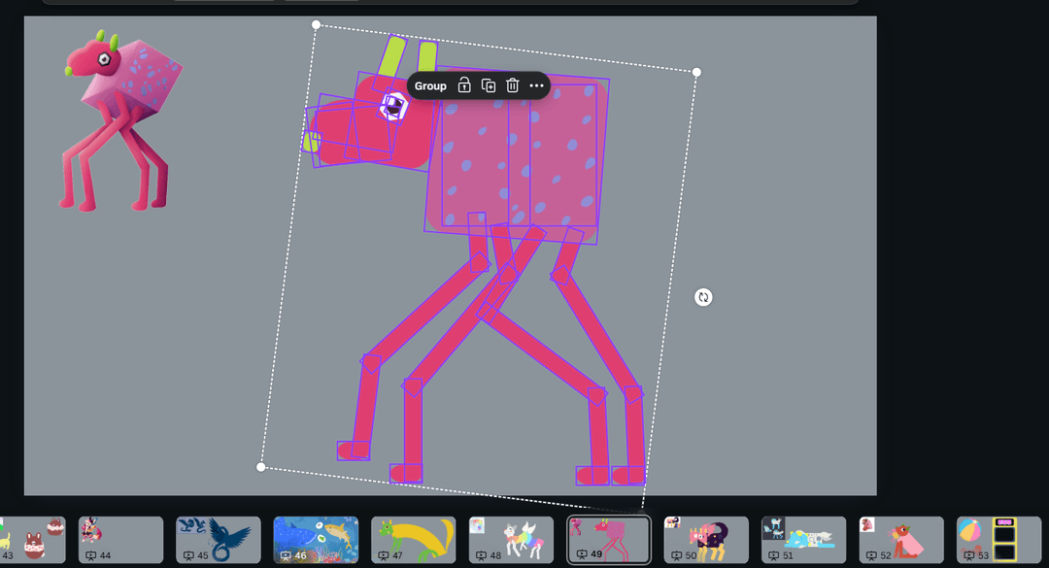Click the rotation handle beside the selection box
Screen dimensions: 1049x568
point(703,297)
